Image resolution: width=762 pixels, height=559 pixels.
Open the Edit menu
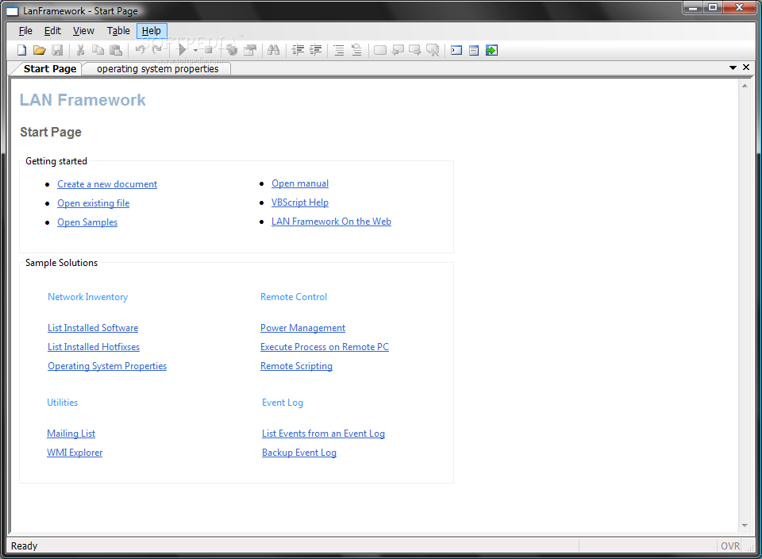pos(52,31)
